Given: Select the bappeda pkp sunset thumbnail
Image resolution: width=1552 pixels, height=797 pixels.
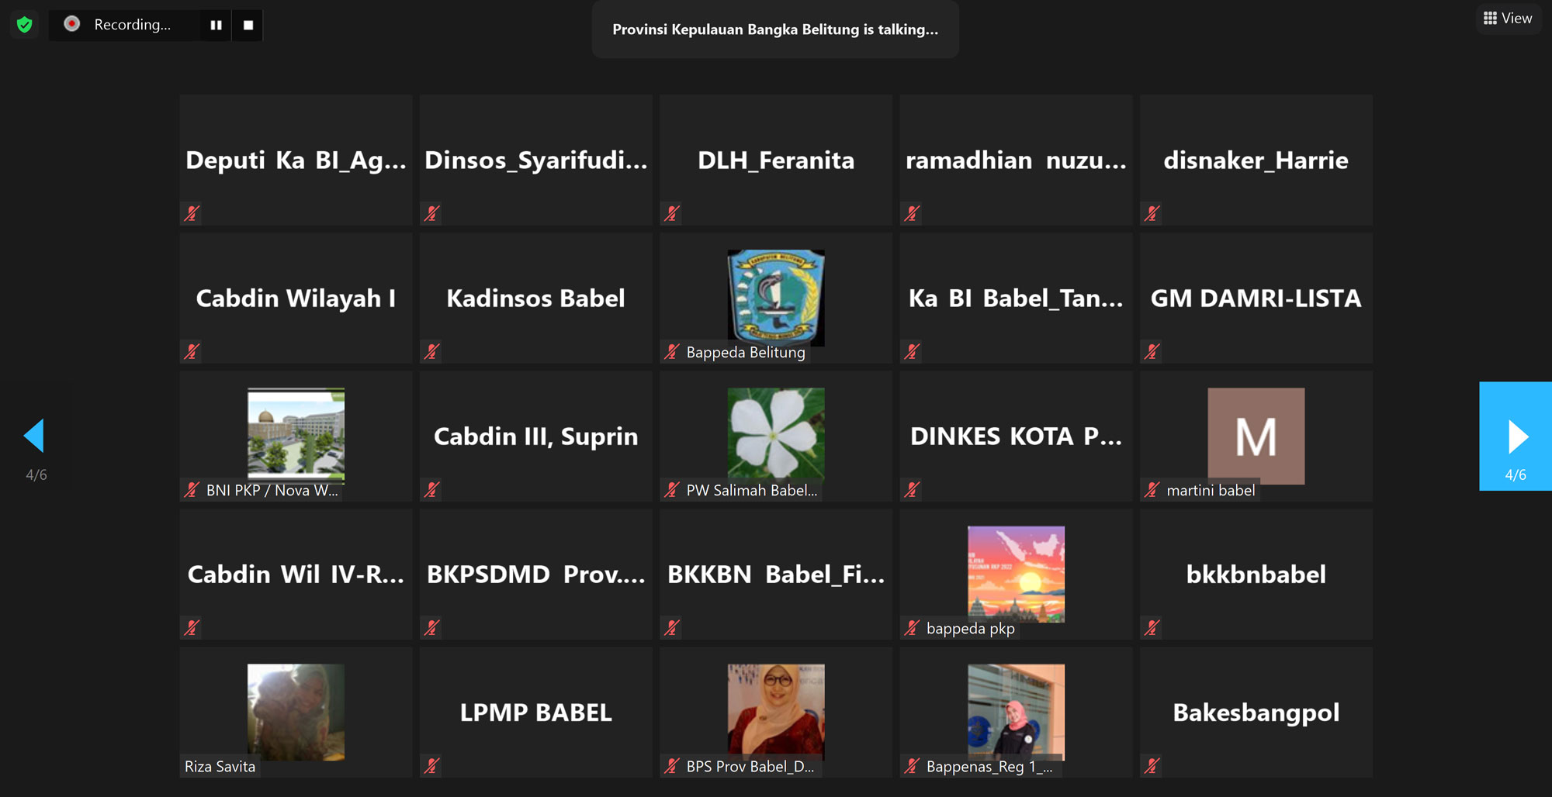Looking at the screenshot, I should tap(1016, 574).
